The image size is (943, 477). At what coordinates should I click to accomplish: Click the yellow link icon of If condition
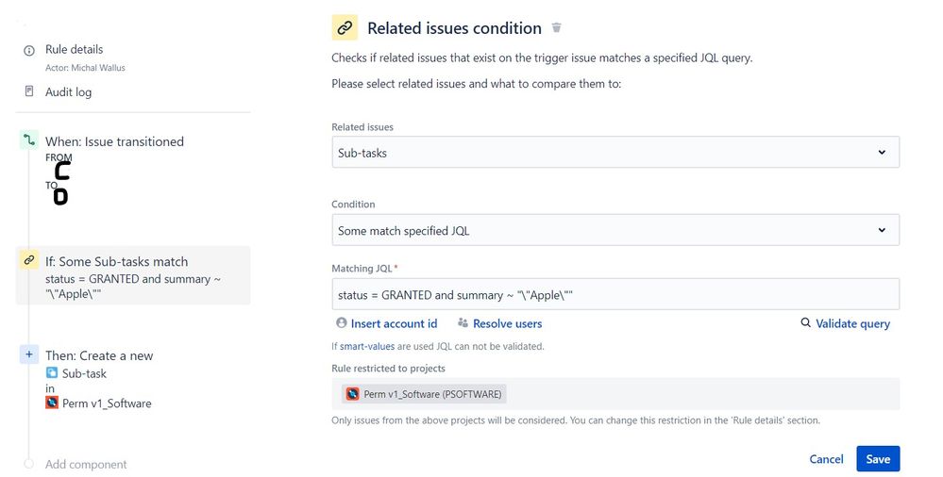pyautogui.click(x=29, y=260)
